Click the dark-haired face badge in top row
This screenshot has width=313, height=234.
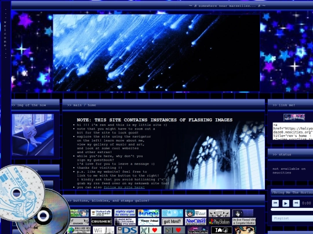coord(243,213)
